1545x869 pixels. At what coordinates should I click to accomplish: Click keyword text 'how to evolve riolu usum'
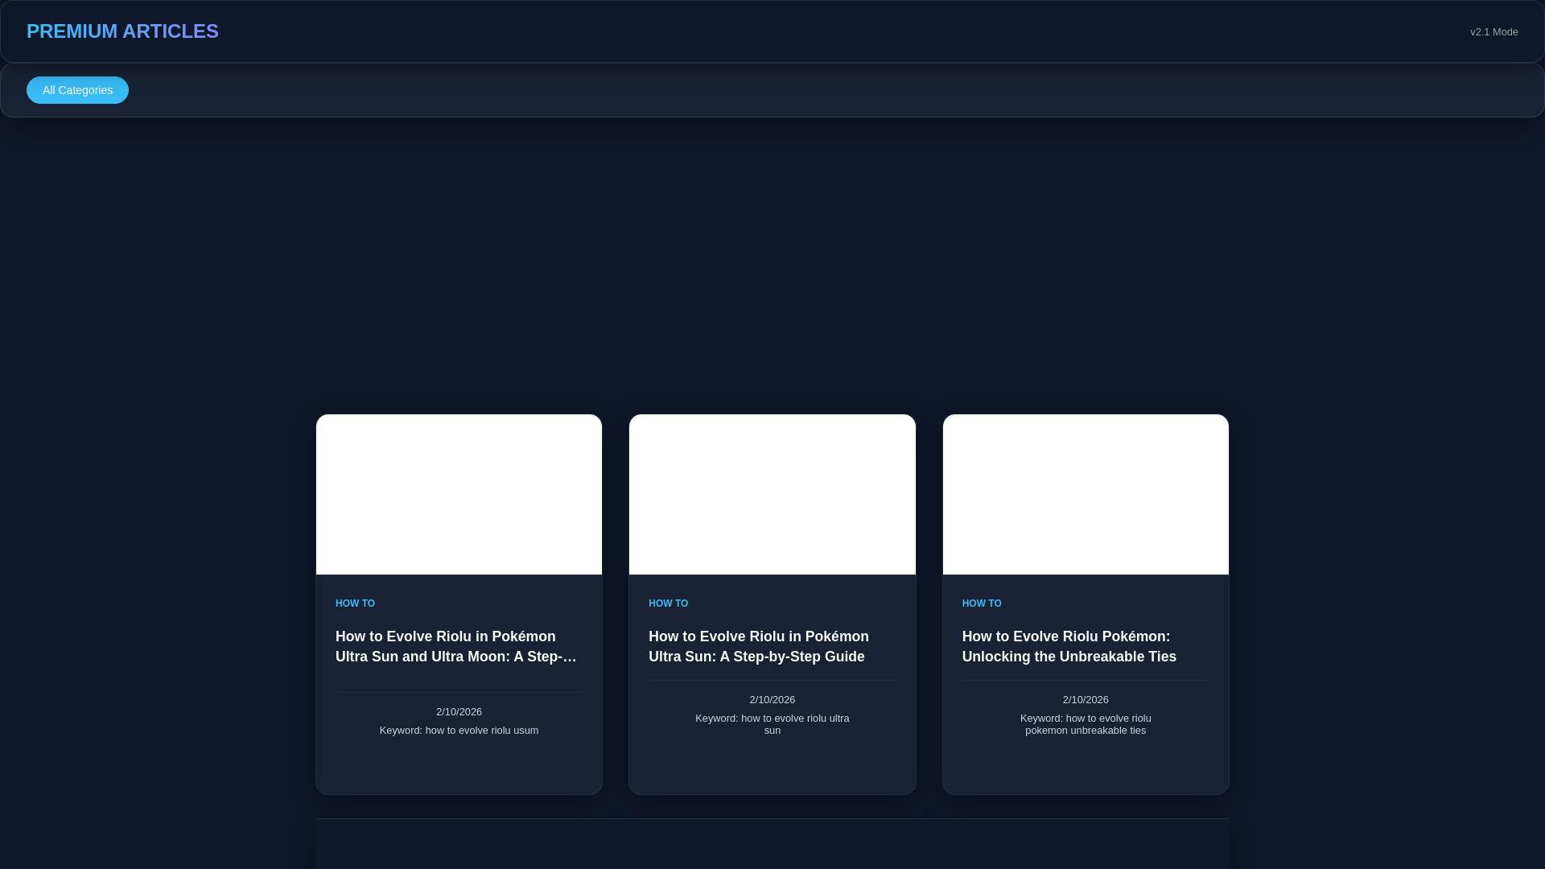pyautogui.click(x=459, y=731)
